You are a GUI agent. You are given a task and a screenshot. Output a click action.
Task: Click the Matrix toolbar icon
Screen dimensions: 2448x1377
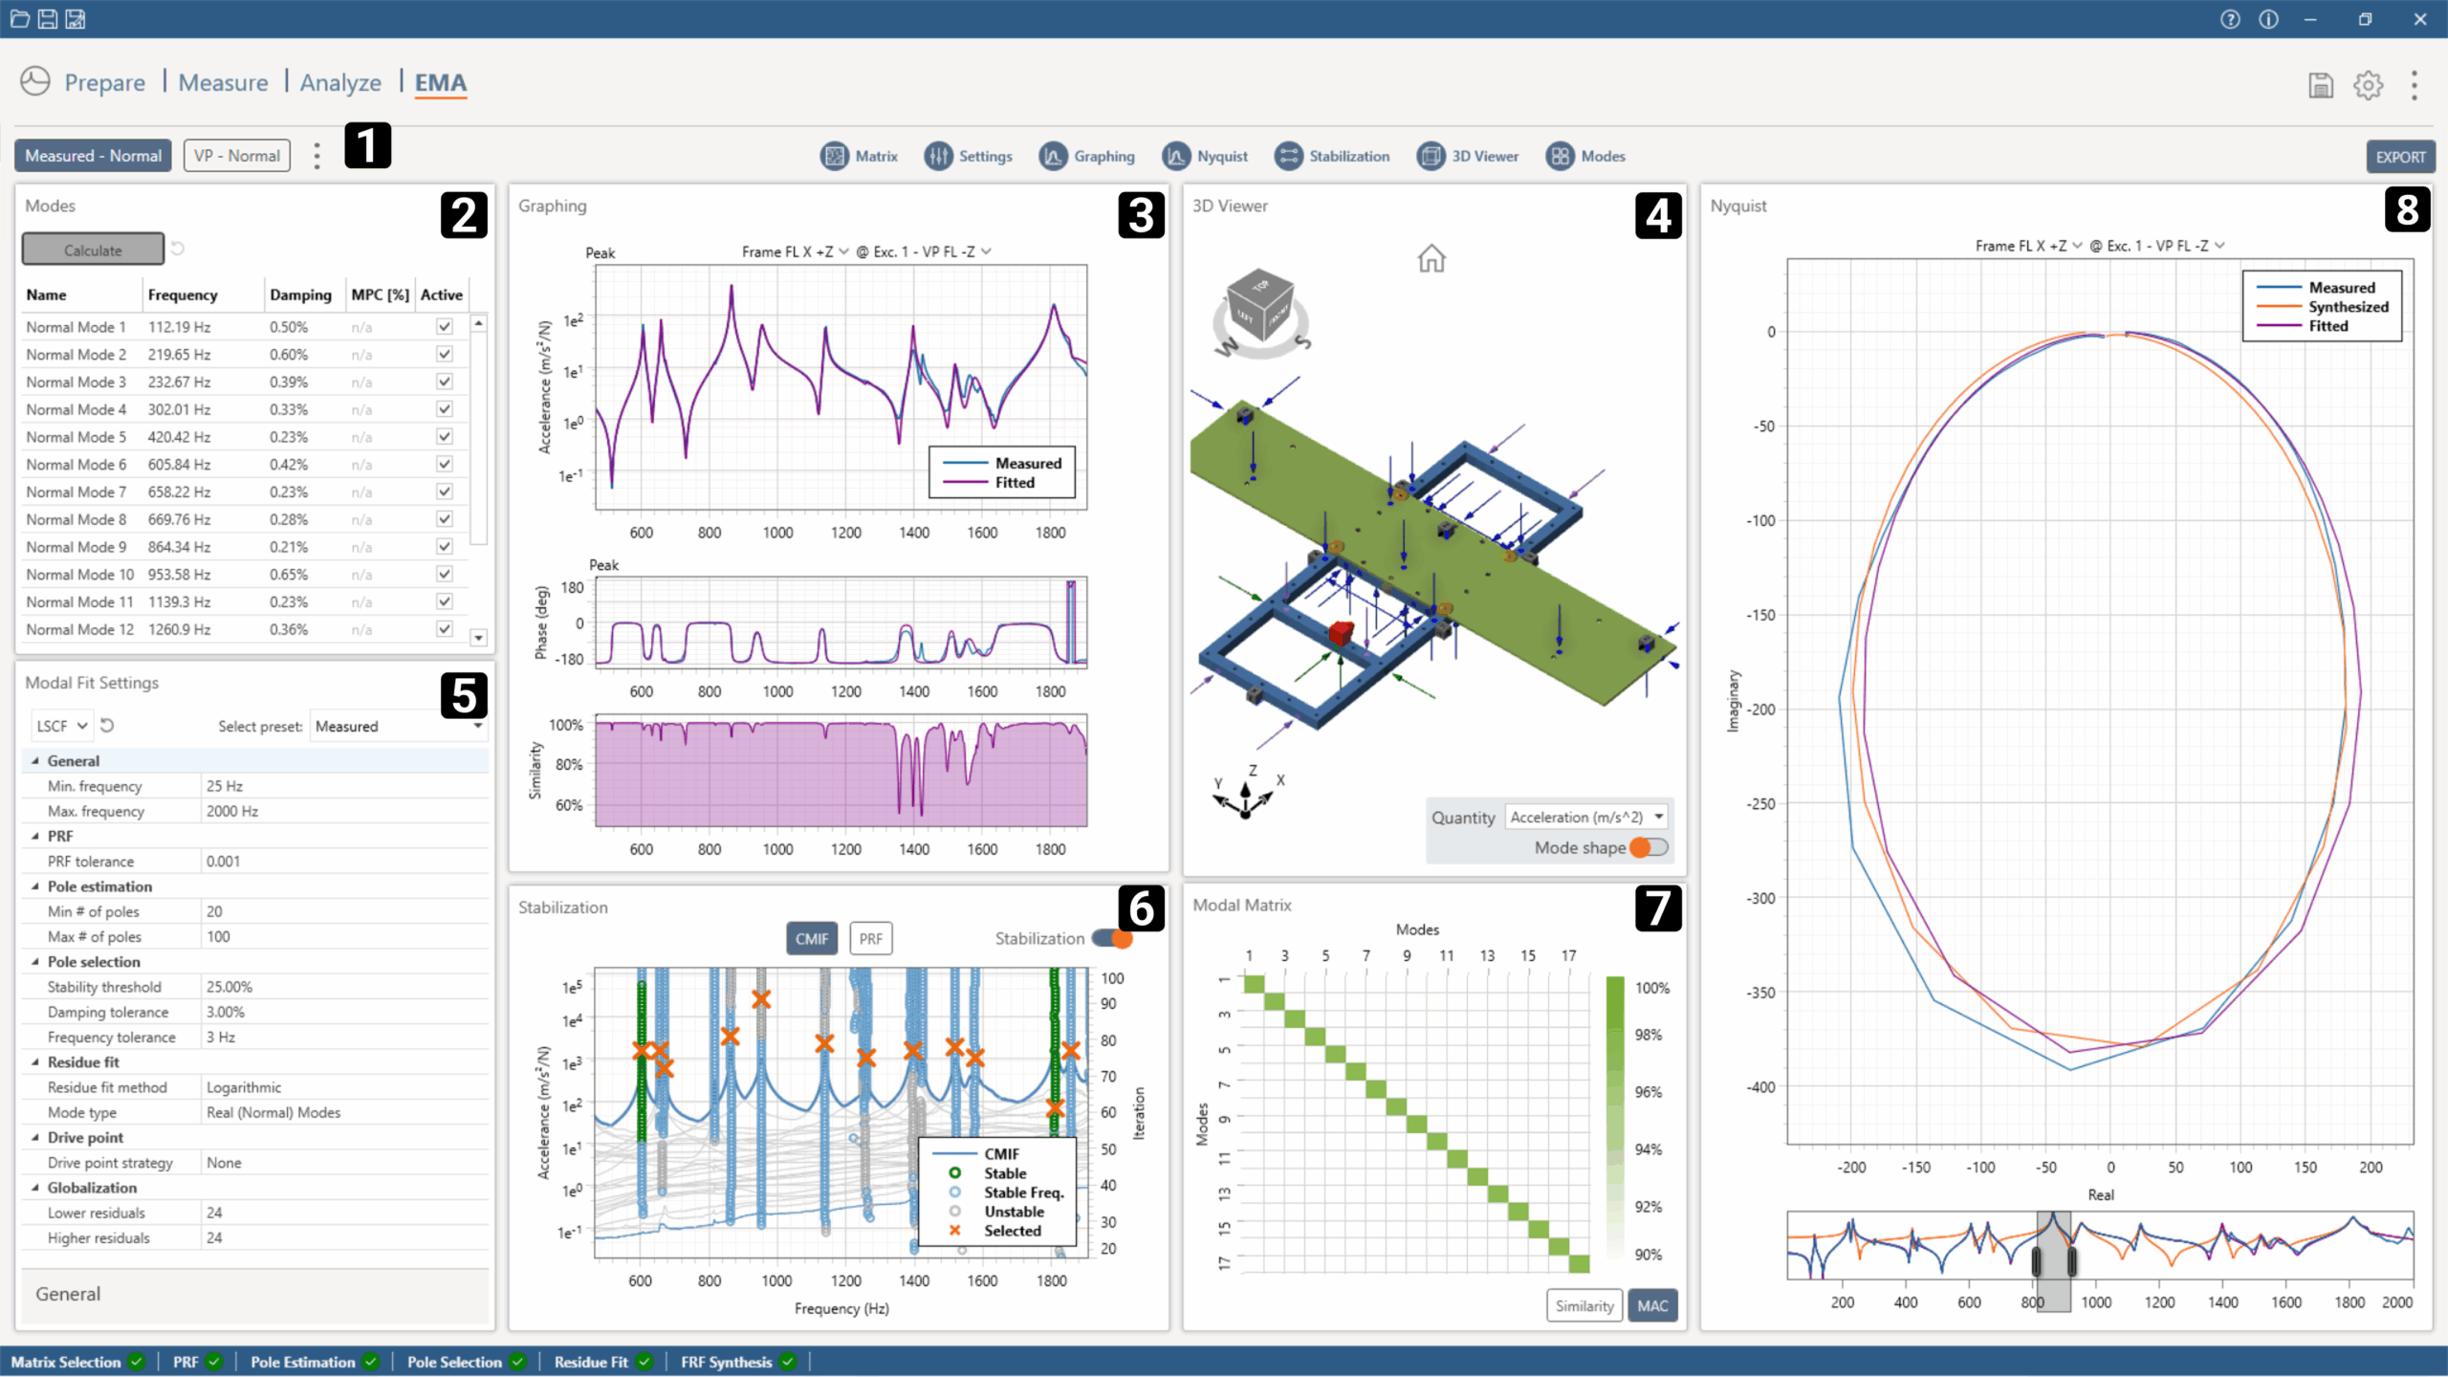[835, 156]
